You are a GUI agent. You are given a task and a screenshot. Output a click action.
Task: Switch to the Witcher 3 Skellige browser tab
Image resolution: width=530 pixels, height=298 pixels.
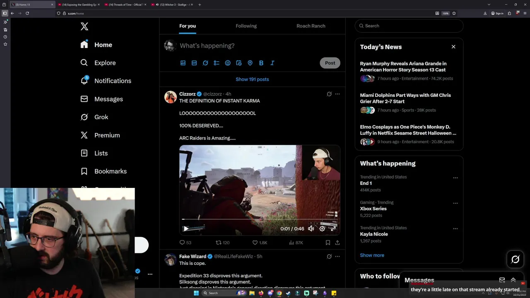172,5
